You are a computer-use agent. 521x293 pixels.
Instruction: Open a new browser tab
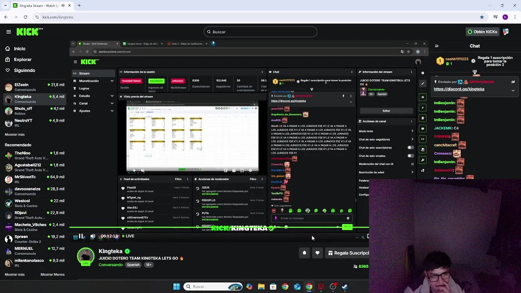[79, 5]
